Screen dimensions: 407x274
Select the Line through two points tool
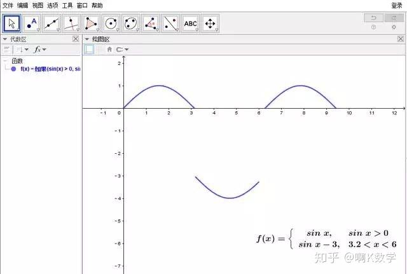click(52, 24)
